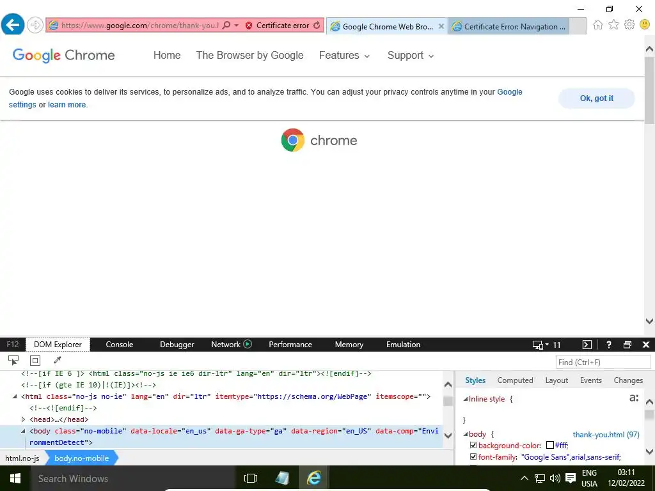
Task: Click the Network green play capture icon
Action: 248,344
